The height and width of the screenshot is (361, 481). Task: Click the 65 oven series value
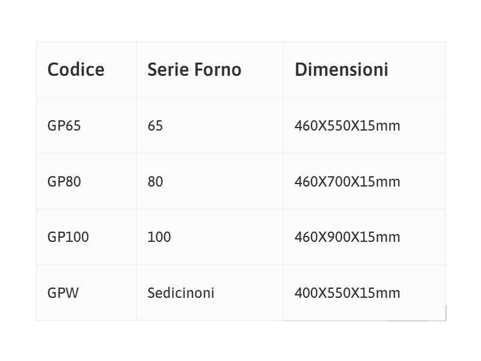[x=155, y=126]
